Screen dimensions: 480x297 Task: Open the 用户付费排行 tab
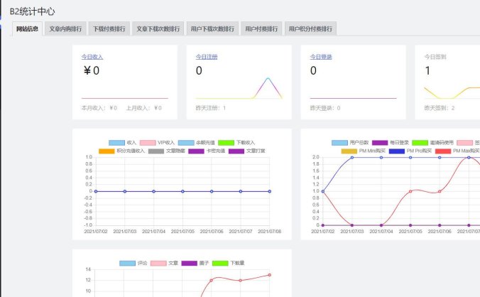261,29
